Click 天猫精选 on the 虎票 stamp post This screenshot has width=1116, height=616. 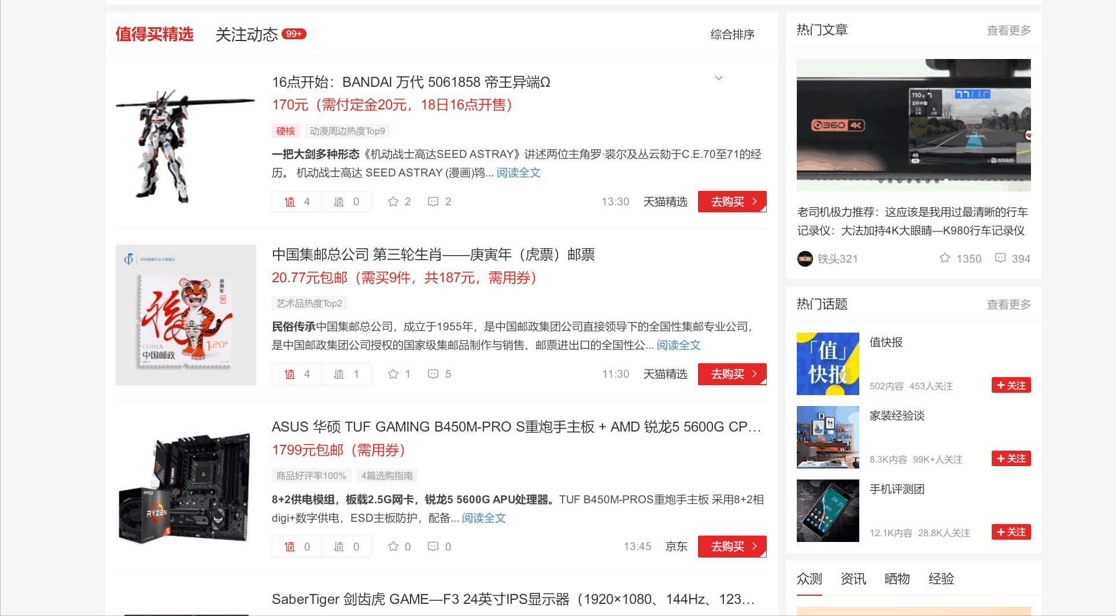[666, 374]
